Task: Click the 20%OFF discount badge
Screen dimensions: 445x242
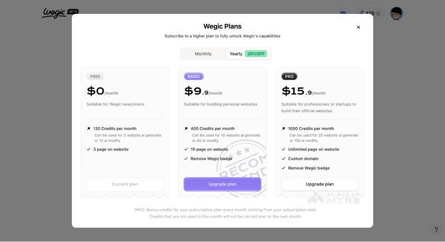Action: (256, 54)
